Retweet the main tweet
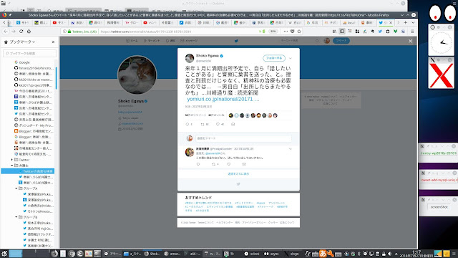 point(203,124)
